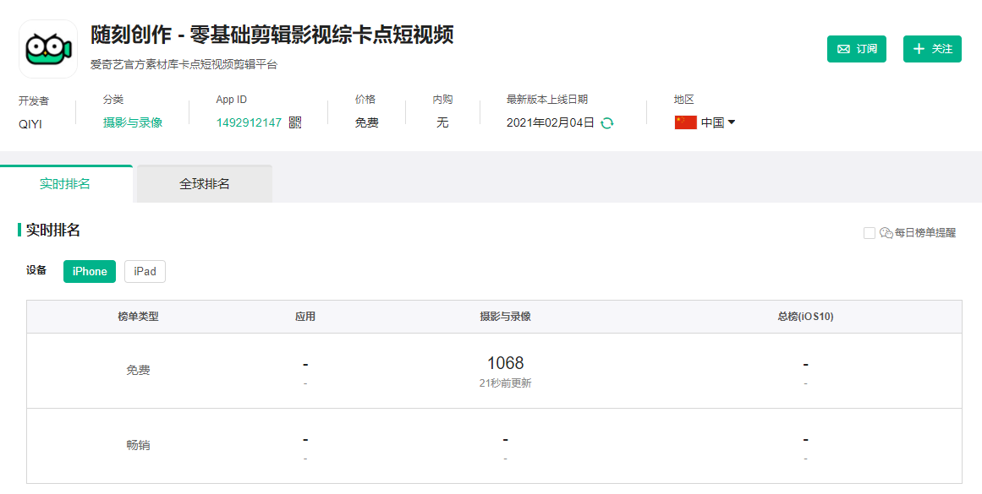Image resolution: width=982 pixels, height=494 pixels.
Task: Click the 1068 ranking number
Action: (505, 363)
